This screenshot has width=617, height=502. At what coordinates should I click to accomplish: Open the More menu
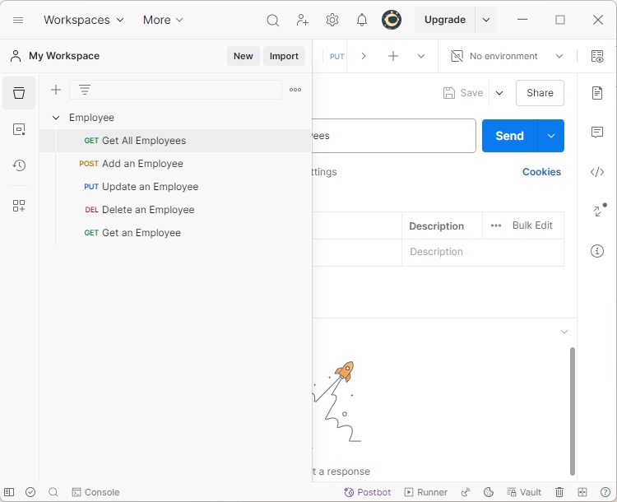[163, 20]
